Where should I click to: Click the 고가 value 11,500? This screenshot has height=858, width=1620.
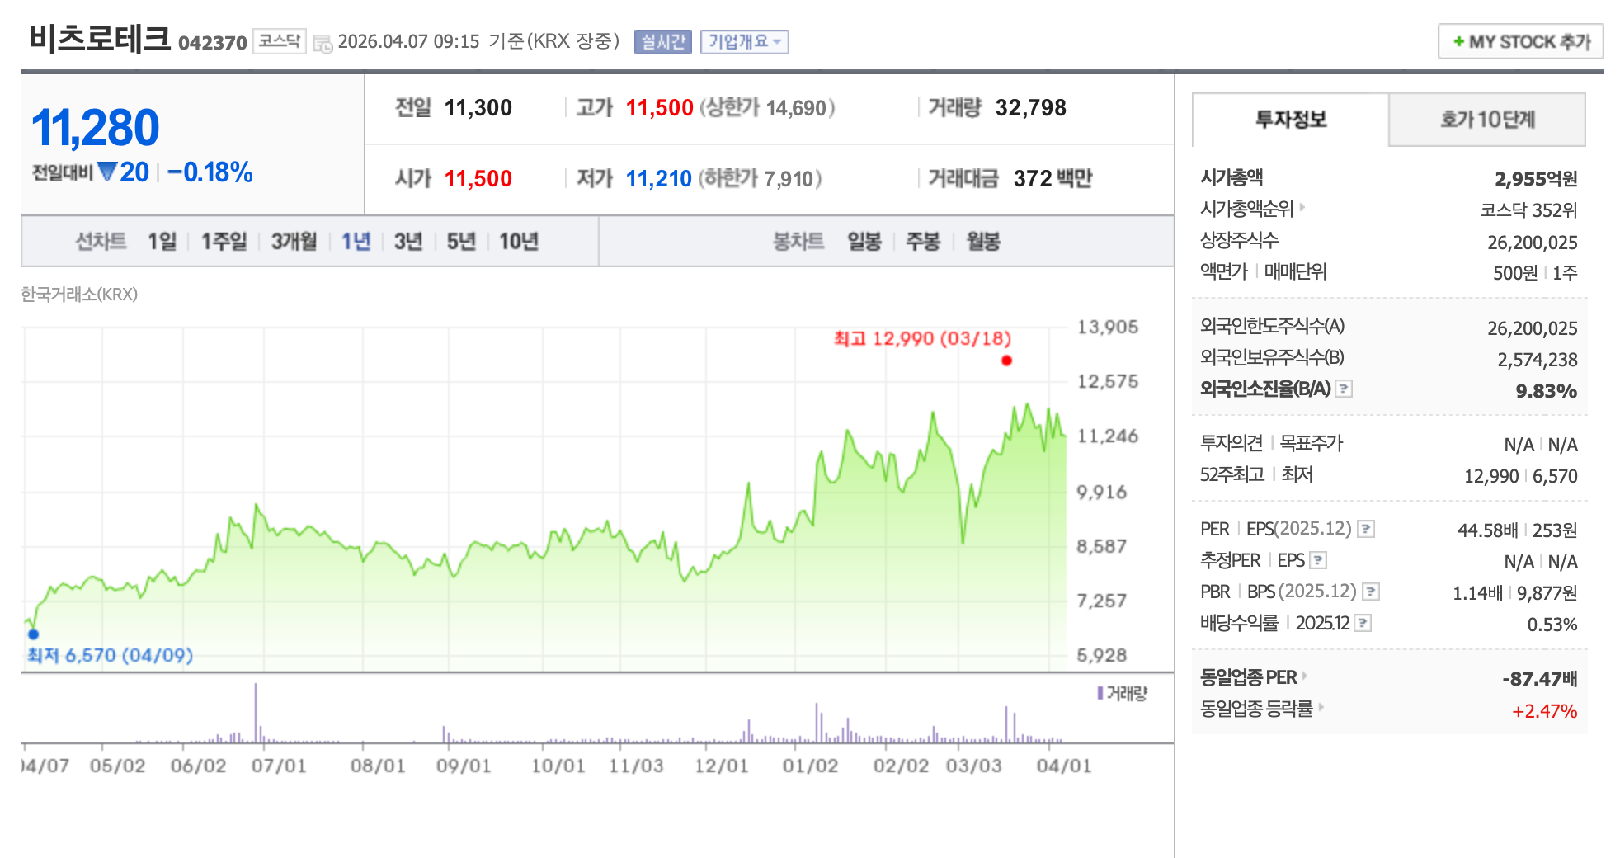click(x=659, y=108)
